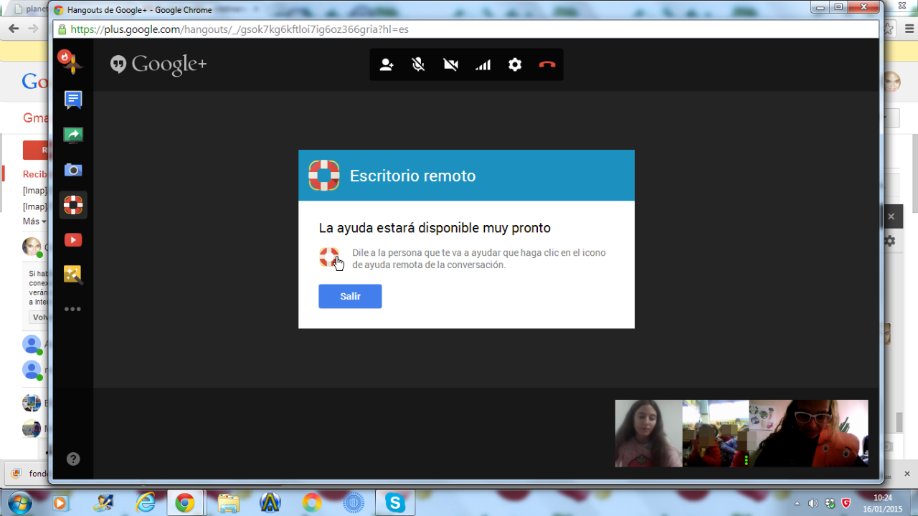Open the Hangouts chat panel icon
This screenshot has width=918, height=516.
(x=73, y=100)
